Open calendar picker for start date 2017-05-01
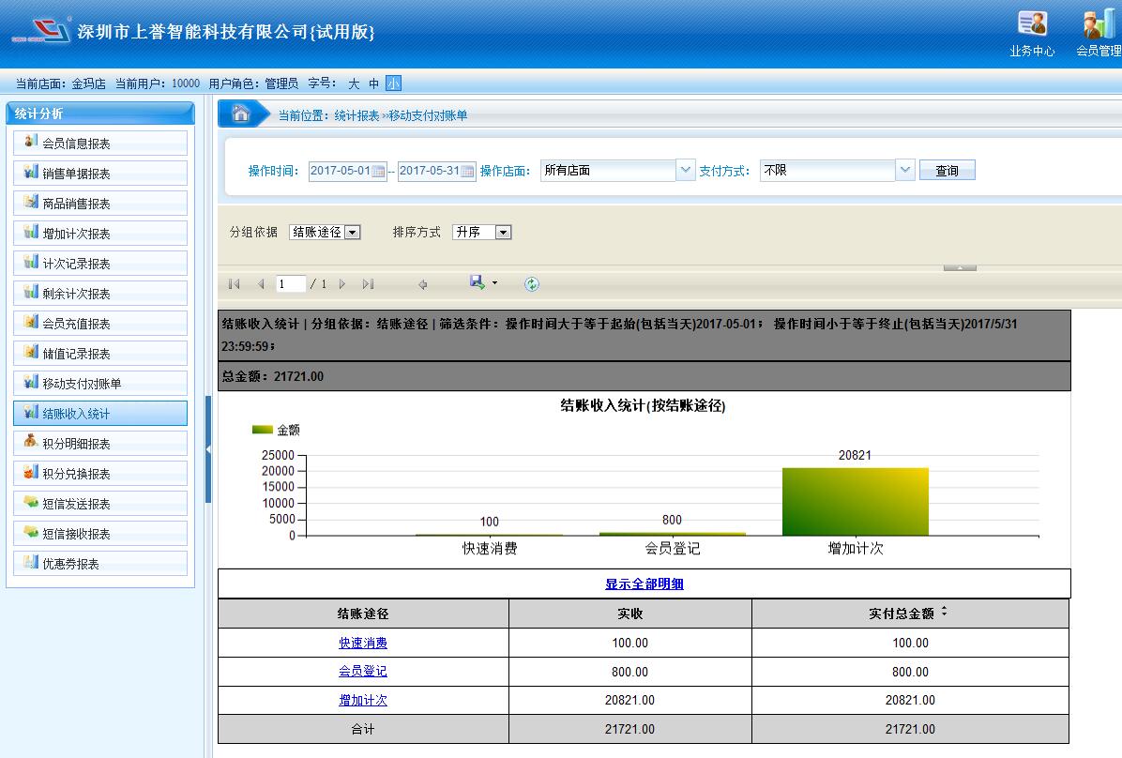The width and height of the screenshot is (1122, 758). coord(378,171)
